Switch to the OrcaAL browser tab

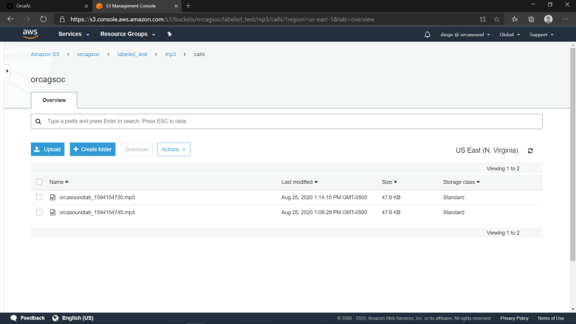click(x=47, y=6)
